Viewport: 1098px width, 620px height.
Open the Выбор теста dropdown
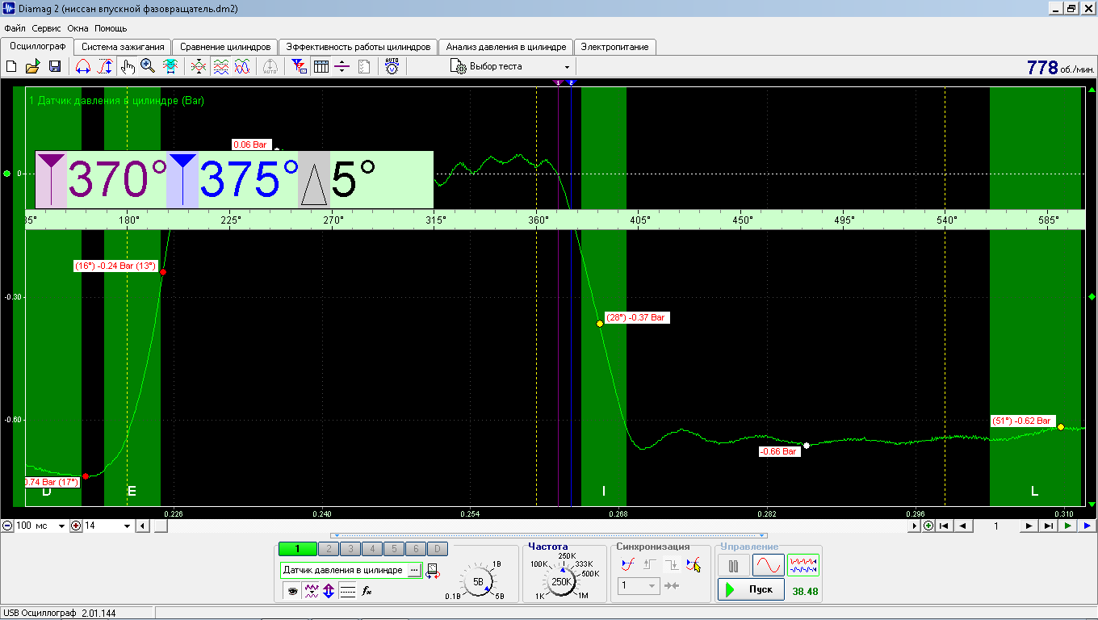(x=511, y=67)
